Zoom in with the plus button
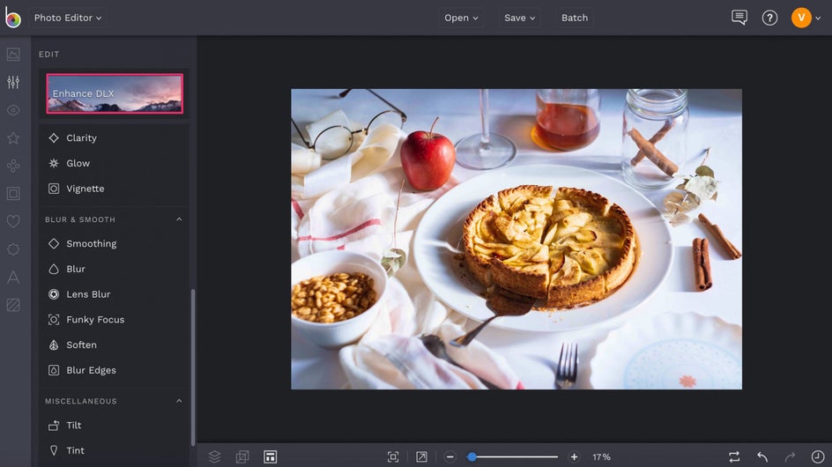The height and width of the screenshot is (467, 832). (574, 457)
